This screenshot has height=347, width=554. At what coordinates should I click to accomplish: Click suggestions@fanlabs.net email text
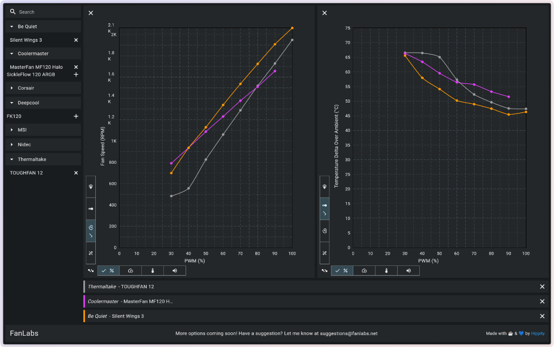tap(349, 333)
